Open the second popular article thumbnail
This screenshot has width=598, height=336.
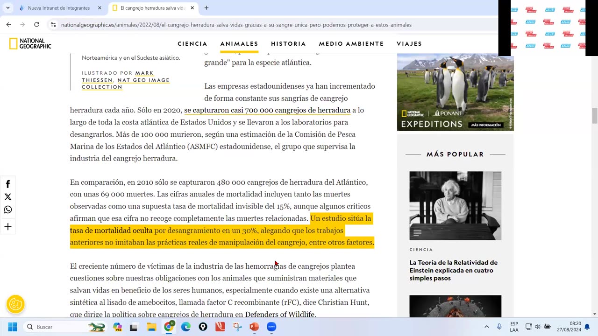pos(456,306)
